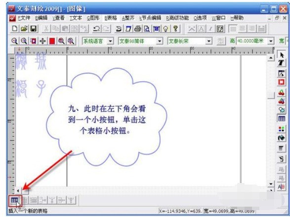Click the Print icon in toolbar
The height and width of the screenshot is (217, 290).
tap(138, 29)
